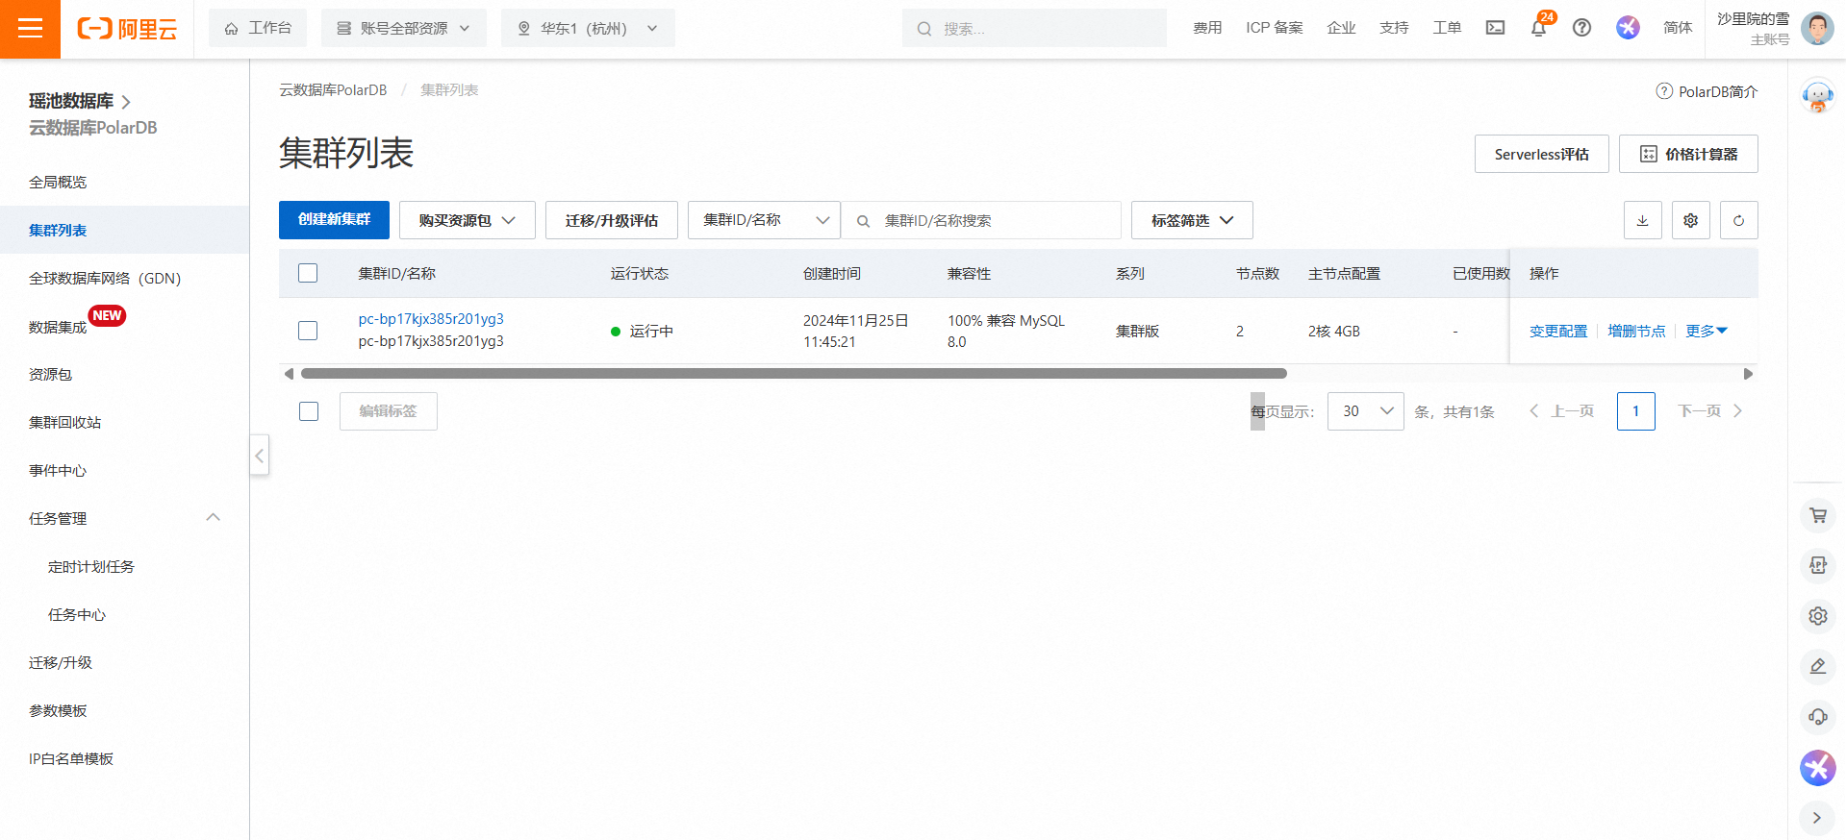Open the help question mark icon
The height and width of the screenshot is (840, 1846).
pos(1581,28)
